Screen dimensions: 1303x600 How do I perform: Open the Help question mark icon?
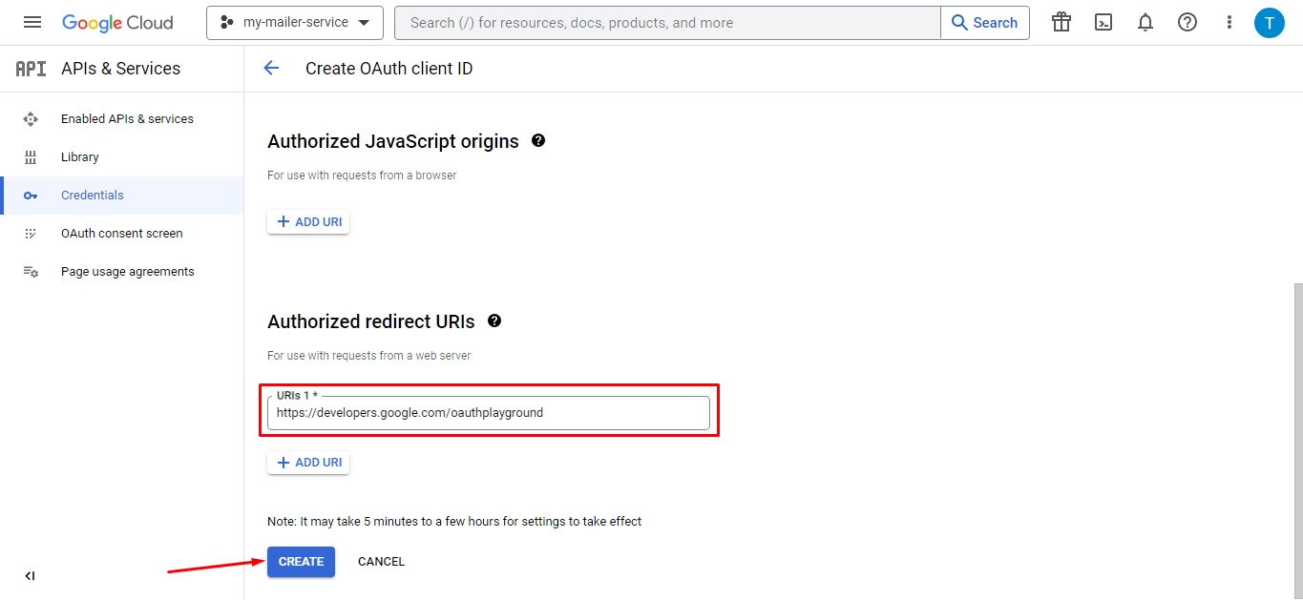pyautogui.click(x=1187, y=22)
